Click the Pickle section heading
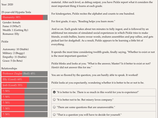The height and width of the screenshot is (118, 158). tap(5, 42)
